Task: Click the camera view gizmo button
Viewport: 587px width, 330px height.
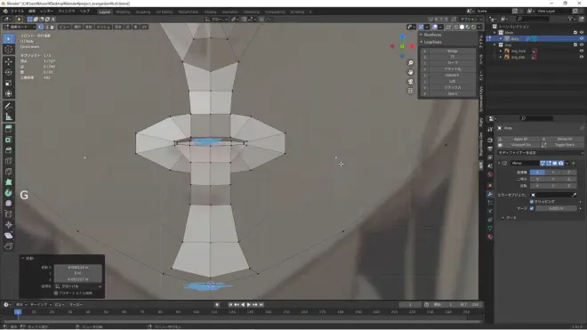Action: tap(411, 82)
